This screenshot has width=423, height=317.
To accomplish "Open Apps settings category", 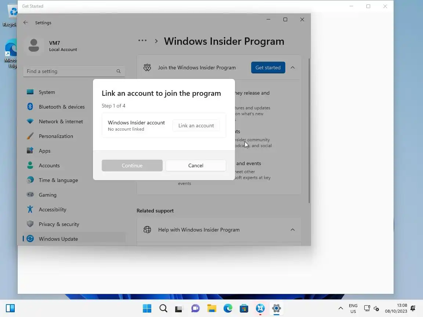I will 74,151.
